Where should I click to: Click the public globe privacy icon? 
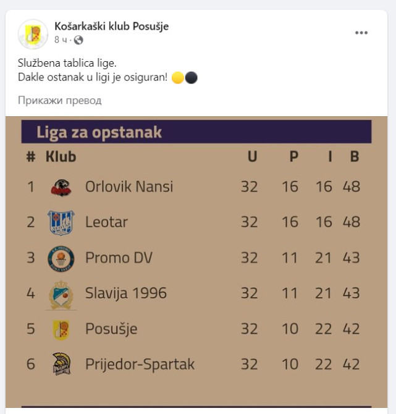click(x=78, y=40)
